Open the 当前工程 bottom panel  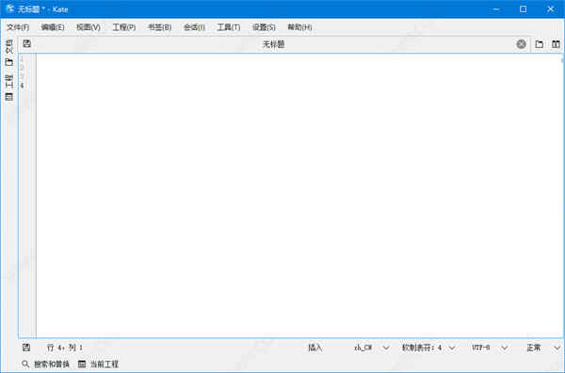coord(98,364)
